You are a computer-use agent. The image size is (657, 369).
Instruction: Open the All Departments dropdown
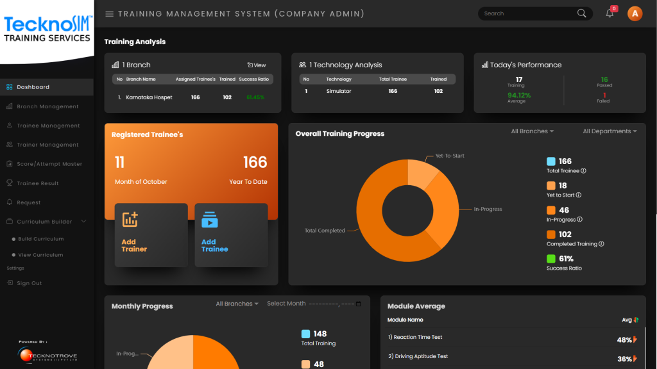pyautogui.click(x=610, y=131)
